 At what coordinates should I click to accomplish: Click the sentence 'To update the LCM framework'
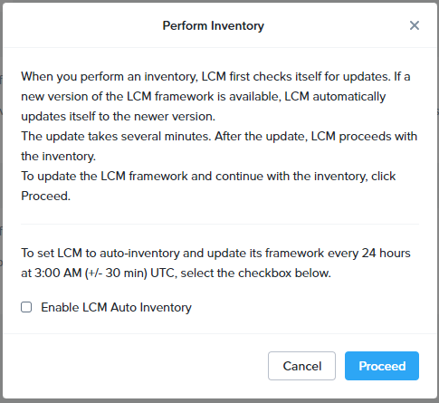(208, 186)
